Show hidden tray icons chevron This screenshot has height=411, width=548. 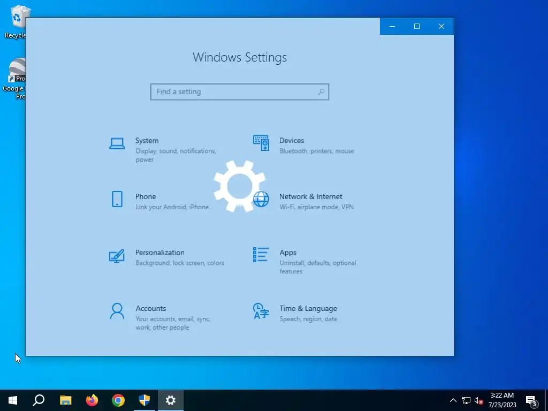click(453, 400)
